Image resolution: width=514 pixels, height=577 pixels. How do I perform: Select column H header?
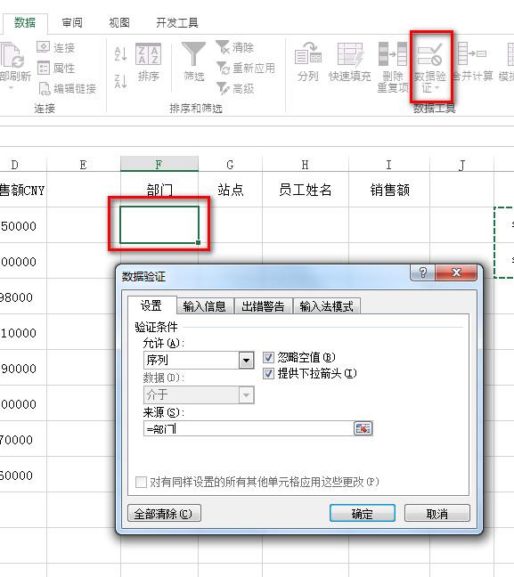[x=306, y=164]
